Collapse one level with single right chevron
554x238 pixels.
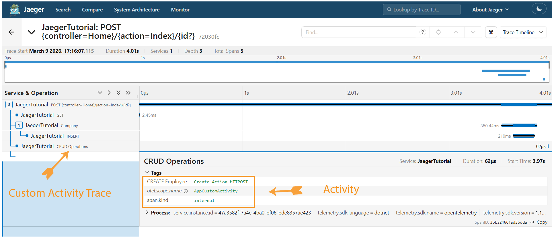[109, 93]
